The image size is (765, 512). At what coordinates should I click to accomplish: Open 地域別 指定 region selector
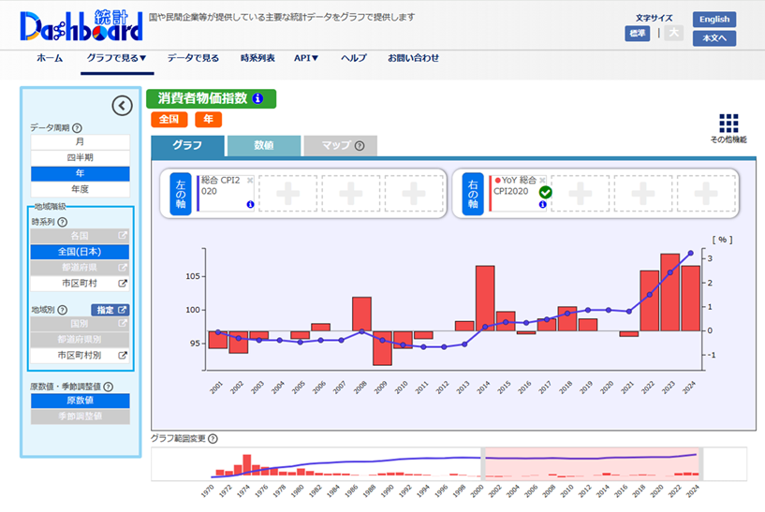110,310
